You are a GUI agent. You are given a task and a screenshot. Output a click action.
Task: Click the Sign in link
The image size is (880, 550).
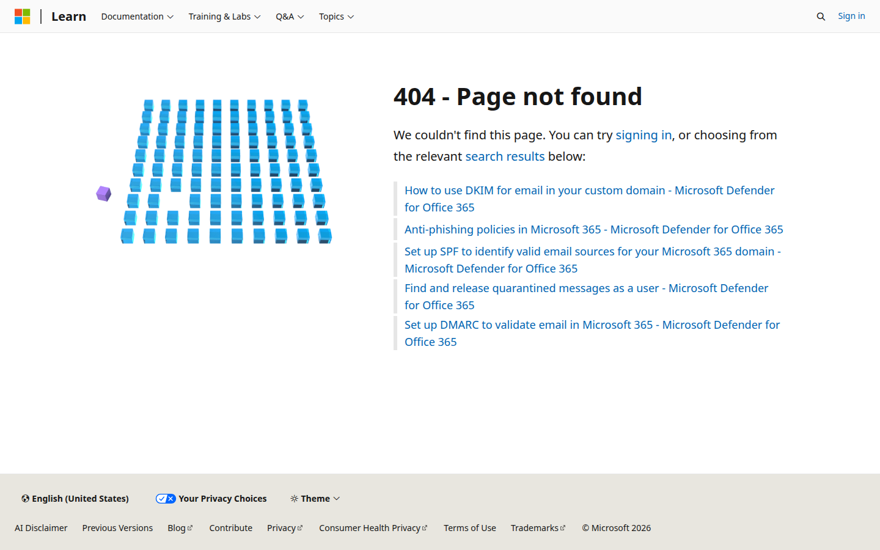pyautogui.click(x=851, y=16)
